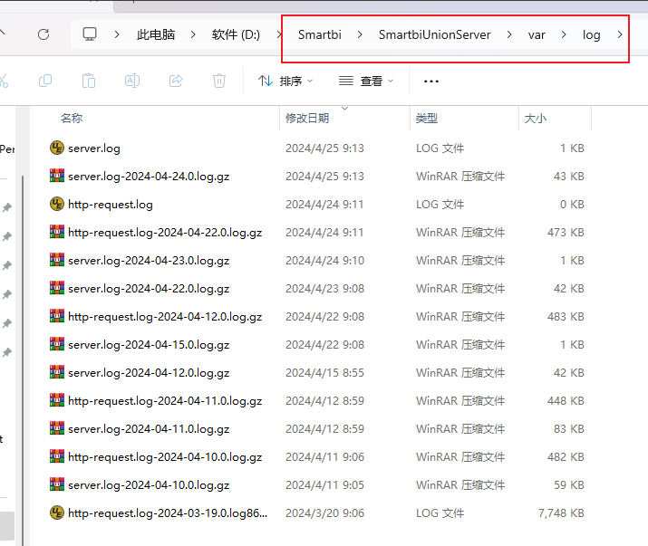This screenshot has width=648, height=546.
Task: Select file name server.log
Action: pos(94,148)
